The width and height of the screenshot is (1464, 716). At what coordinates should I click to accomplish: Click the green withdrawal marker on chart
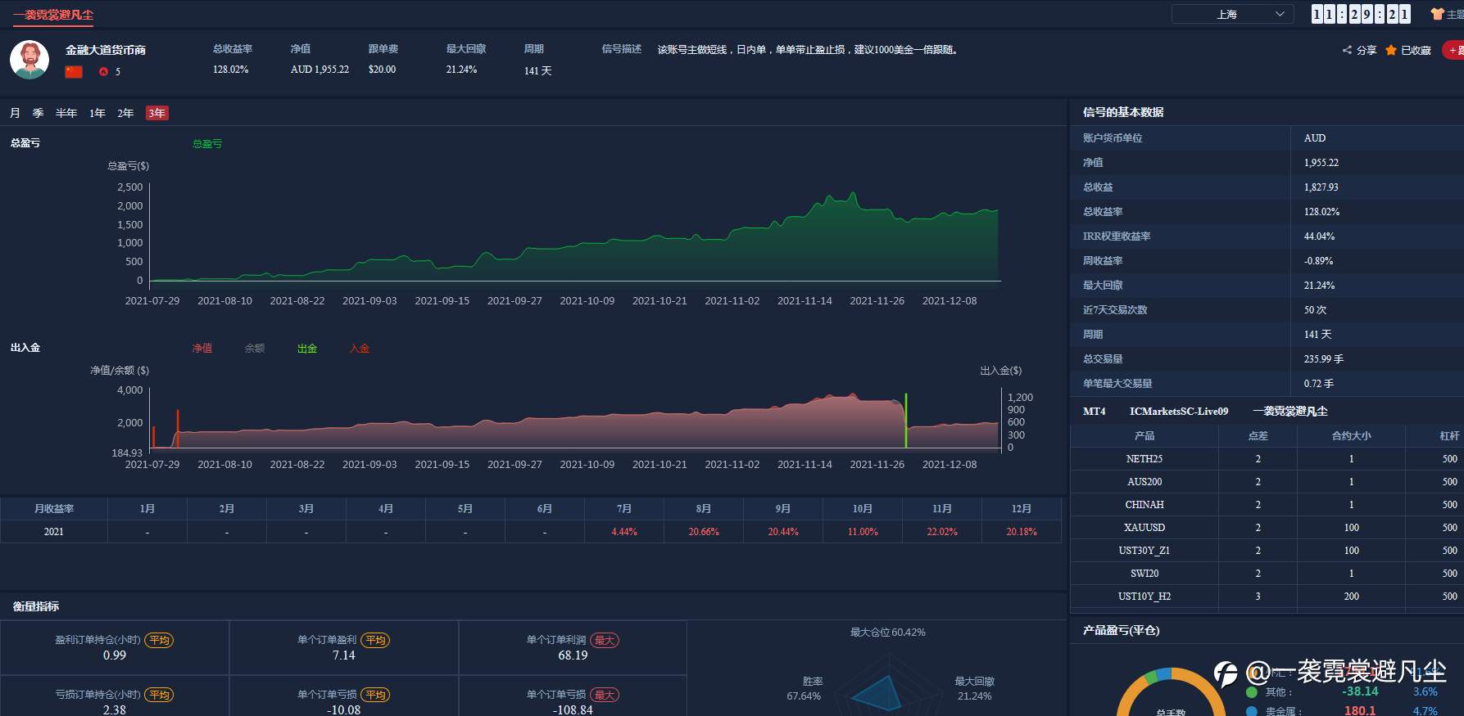tap(906, 421)
